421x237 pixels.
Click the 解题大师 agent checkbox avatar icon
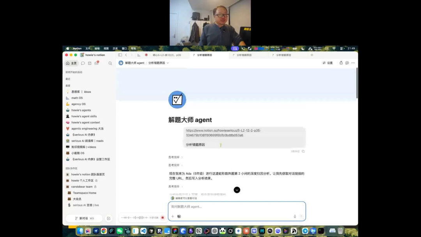coord(177,99)
